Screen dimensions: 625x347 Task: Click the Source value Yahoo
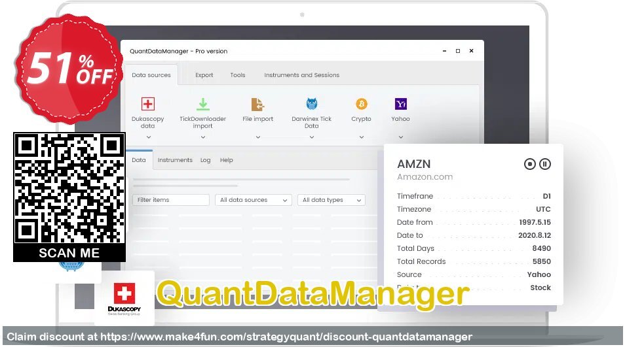[x=539, y=274]
